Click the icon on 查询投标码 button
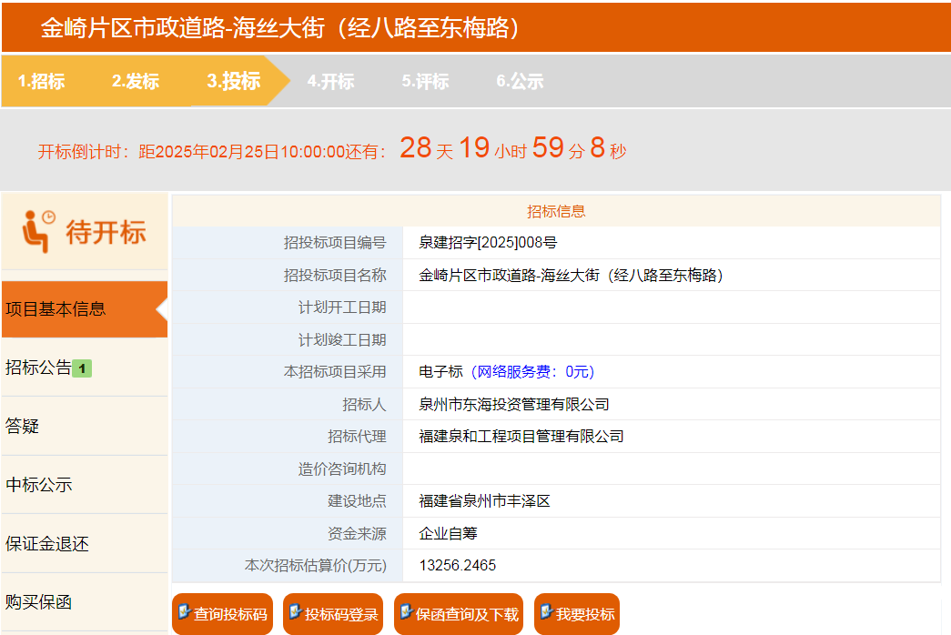Viewport: 951px width, 635px height. tap(184, 612)
